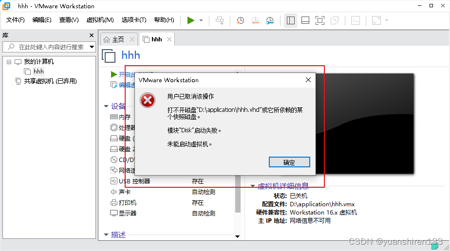Open the 虚拟机(M) menu
The image size is (450, 251).
[100, 20]
